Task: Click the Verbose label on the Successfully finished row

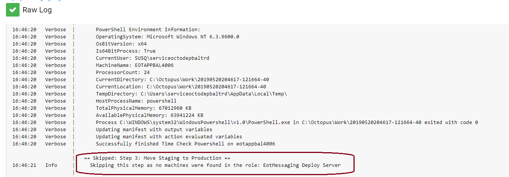Action: point(56,144)
